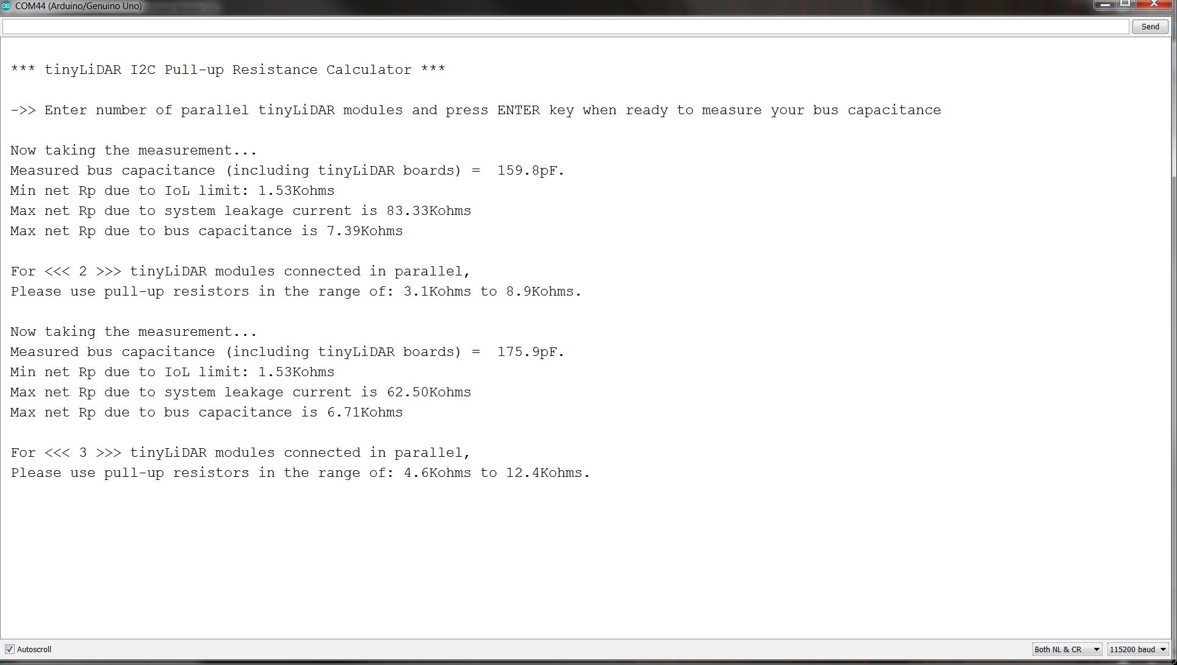Click the COM44 Arduino serial monitor icon
Image resolution: width=1177 pixels, height=665 pixels.
click(x=7, y=5)
